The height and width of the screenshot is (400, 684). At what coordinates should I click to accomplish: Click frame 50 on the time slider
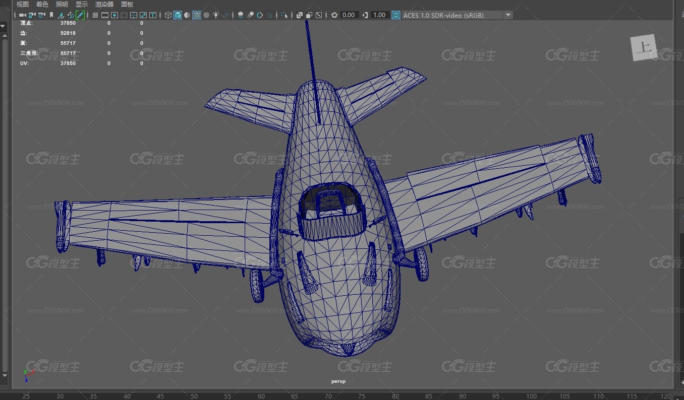(194, 396)
